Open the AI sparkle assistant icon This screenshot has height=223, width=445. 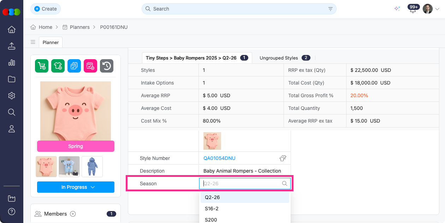(x=397, y=9)
